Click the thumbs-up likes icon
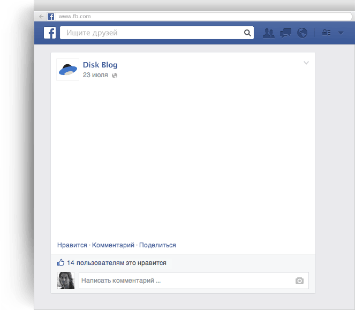Screen dimensions: 355x310 61,262
